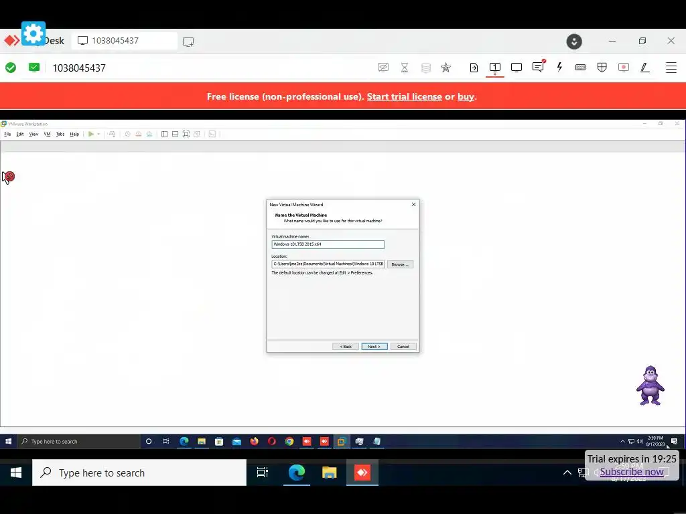Select the 1038045437 session tab
686x514 pixels.
[125, 41]
